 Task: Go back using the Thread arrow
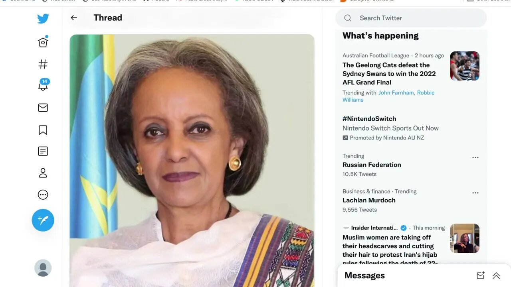coord(74,18)
